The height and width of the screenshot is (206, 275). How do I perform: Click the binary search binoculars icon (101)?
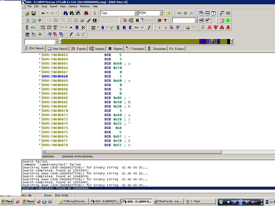coord(78,13)
